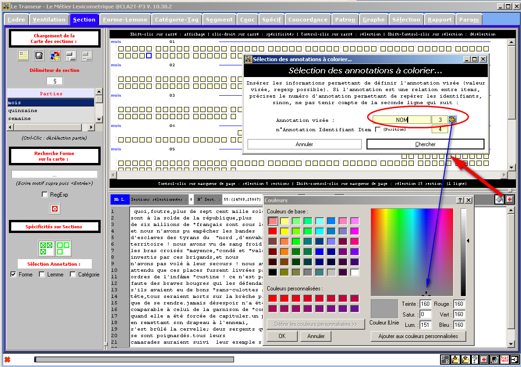
Task: Click right arrow of Parties horizontal scrollbar
Action: 91,127
